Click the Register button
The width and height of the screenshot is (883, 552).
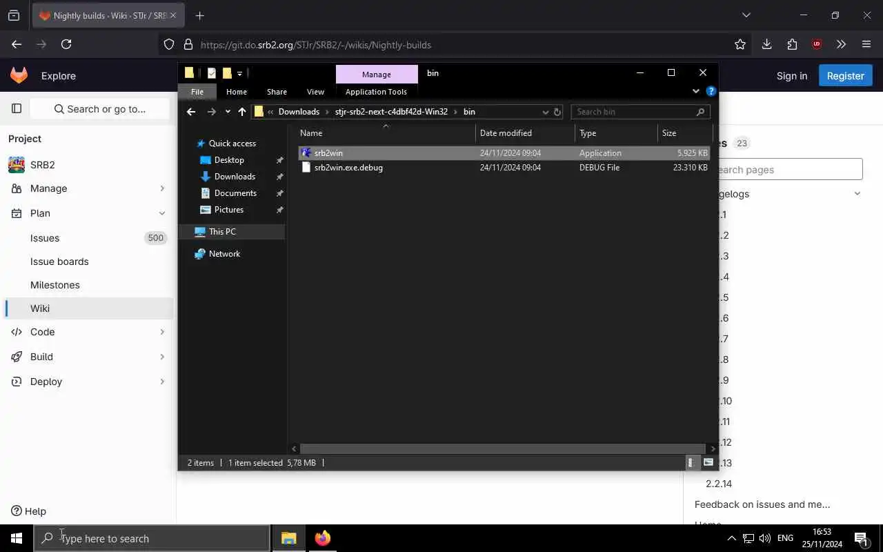click(x=846, y=76)
